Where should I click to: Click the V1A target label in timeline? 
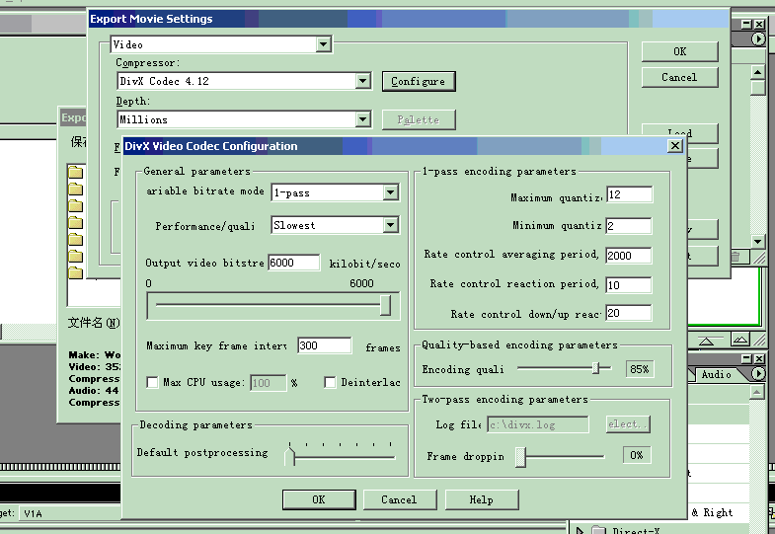coord(34,513)
